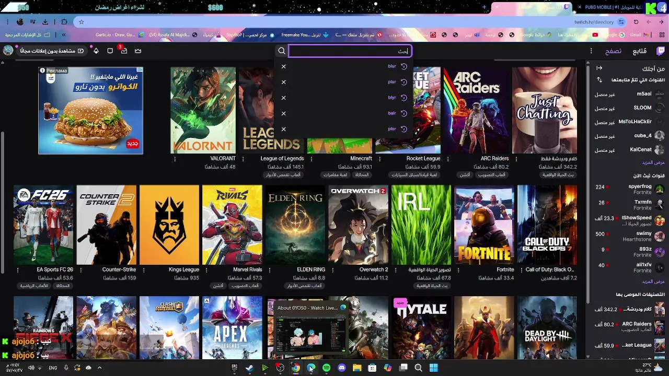The width and height of the screenshot is (669, 376).
Task: Open the Clash Royale category thumbnail
Action: 169,327
